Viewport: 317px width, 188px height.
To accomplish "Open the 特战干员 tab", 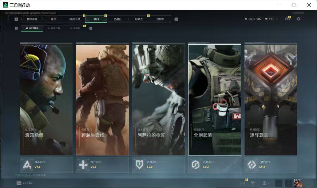I will click(74, 19).
